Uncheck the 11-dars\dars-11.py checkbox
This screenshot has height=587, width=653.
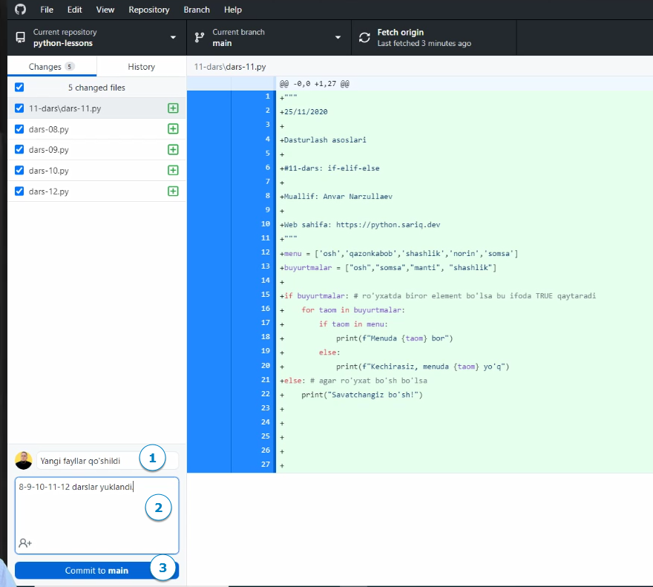pyautogui.click(x=19, y=108)
